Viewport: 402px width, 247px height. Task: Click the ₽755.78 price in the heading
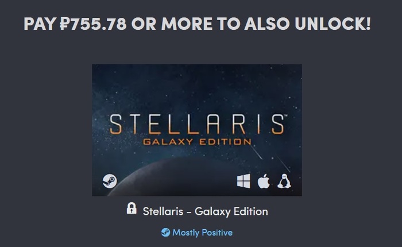click(x=94, y=25)
